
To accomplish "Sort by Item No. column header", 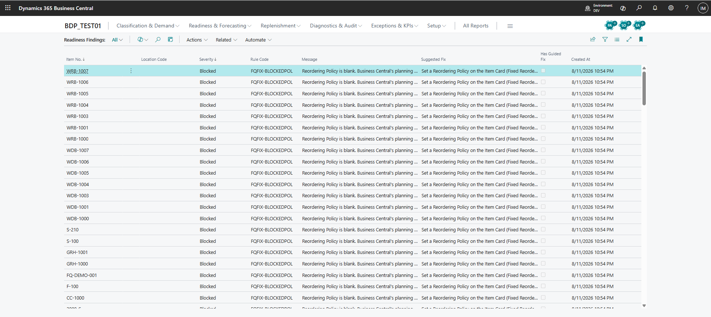I will click(76, 59).
